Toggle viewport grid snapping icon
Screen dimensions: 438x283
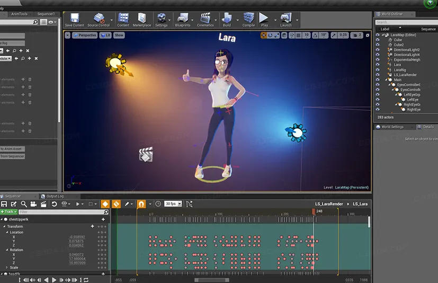pyautogui.click(x=298, y=35)
